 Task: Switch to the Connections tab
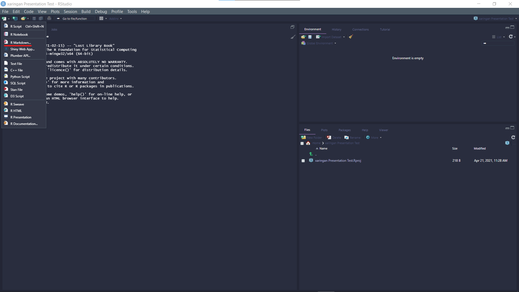[360, 29]
